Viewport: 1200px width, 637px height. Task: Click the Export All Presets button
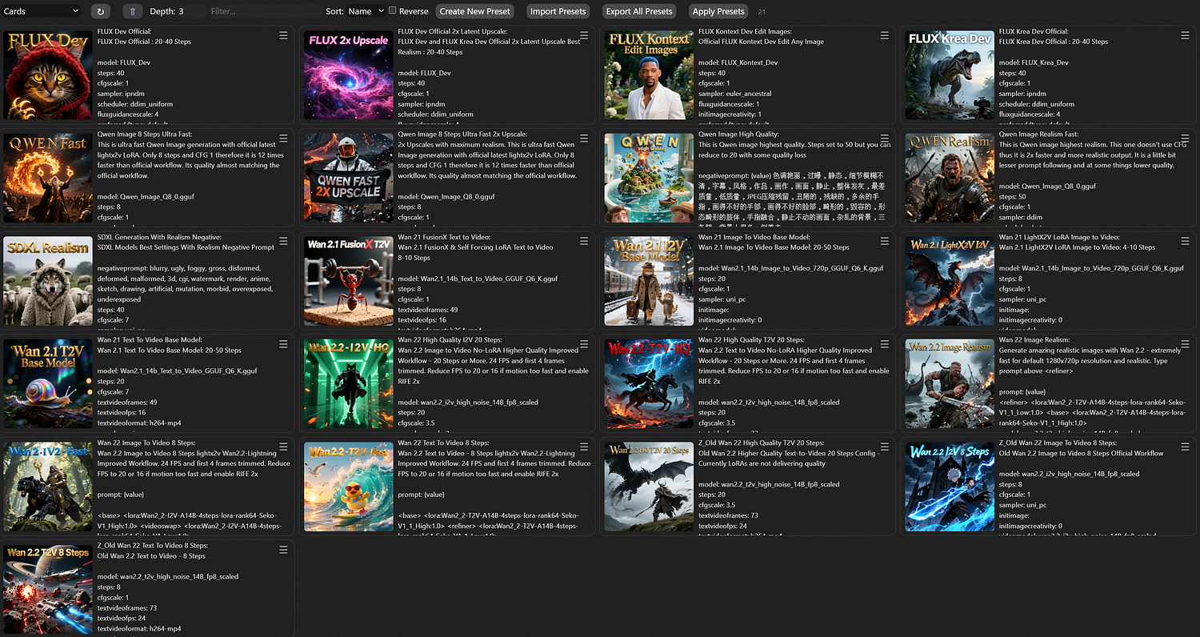pyautogui.click(x=639, y=11)
